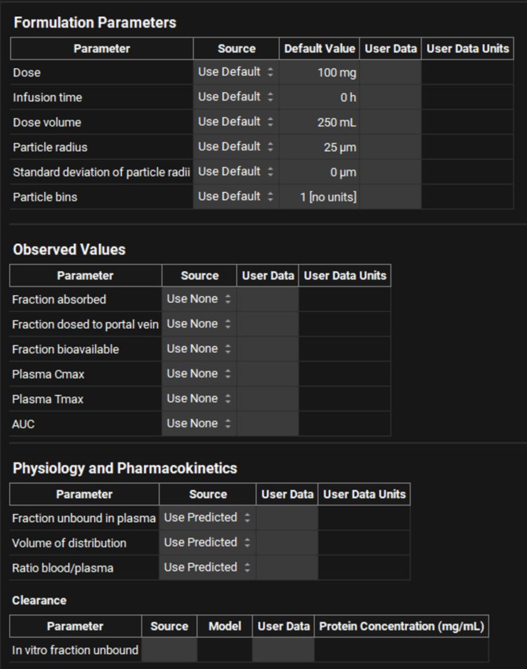Click In vitro fraction unbound User Data cell
The height and width of the screenshot is (669, 527).
coord(283,650)
